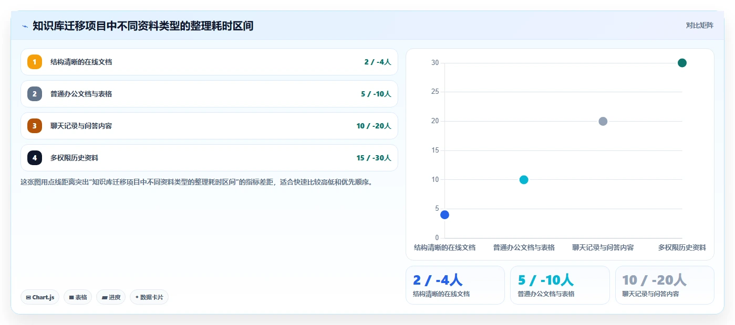Click the y-axis tick label 15
Viewport: 735px width, 325px height.
coord(435,150)
